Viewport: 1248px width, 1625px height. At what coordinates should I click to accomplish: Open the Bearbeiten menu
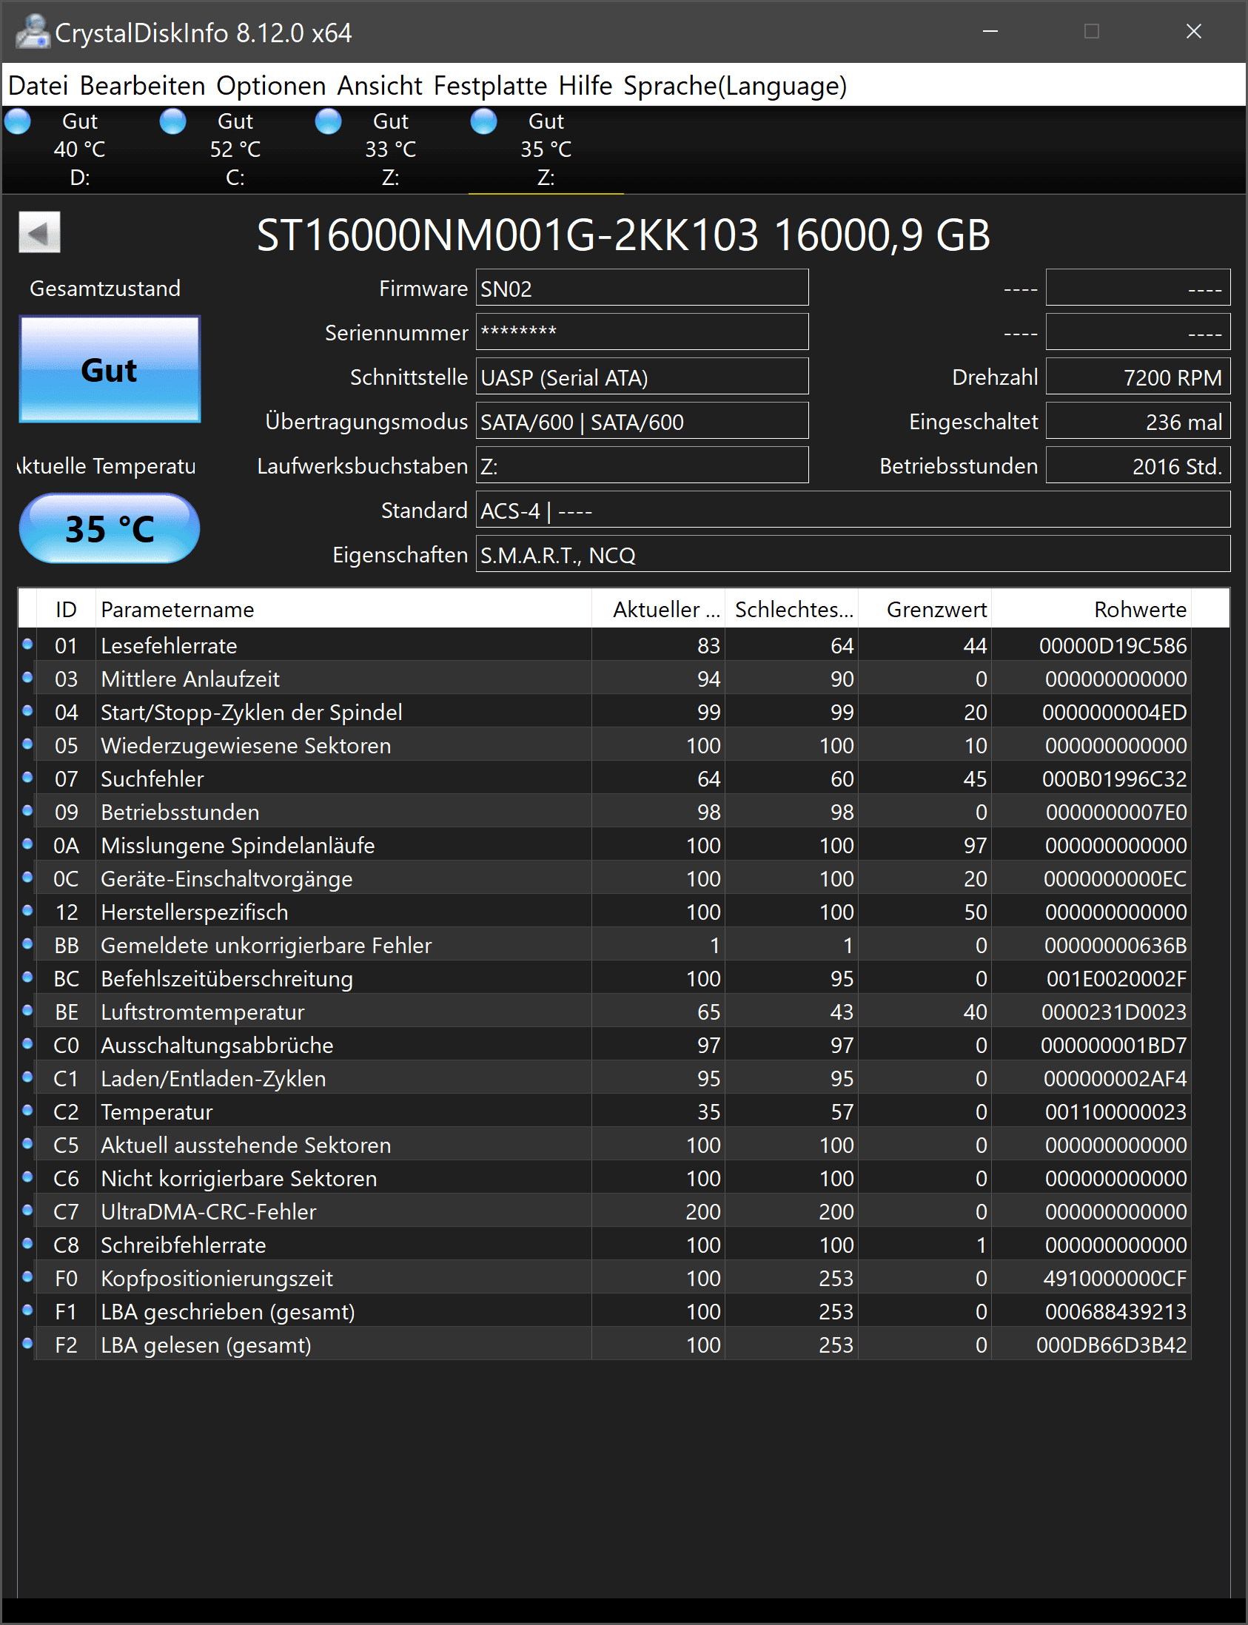[143, 86]
